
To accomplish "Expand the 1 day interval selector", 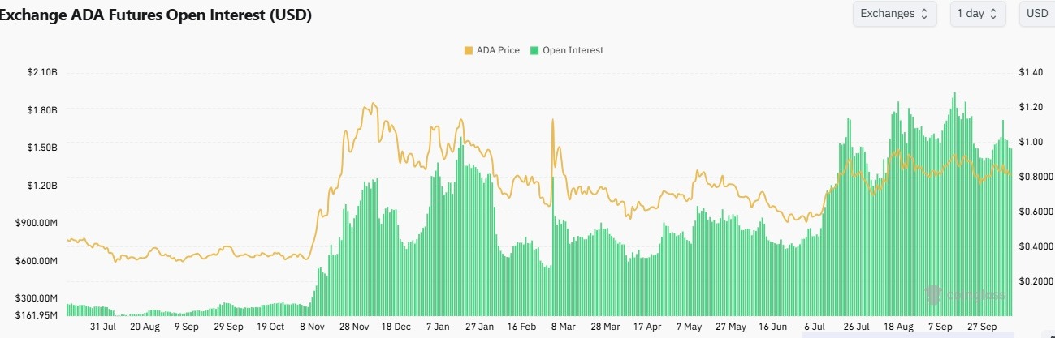I will [x=978, y=14].
